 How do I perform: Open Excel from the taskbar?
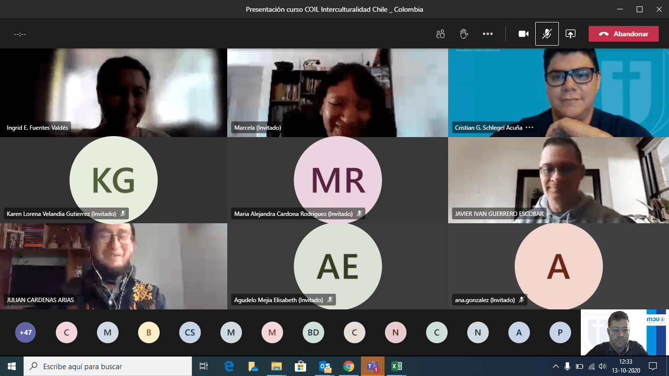(397, 366)
